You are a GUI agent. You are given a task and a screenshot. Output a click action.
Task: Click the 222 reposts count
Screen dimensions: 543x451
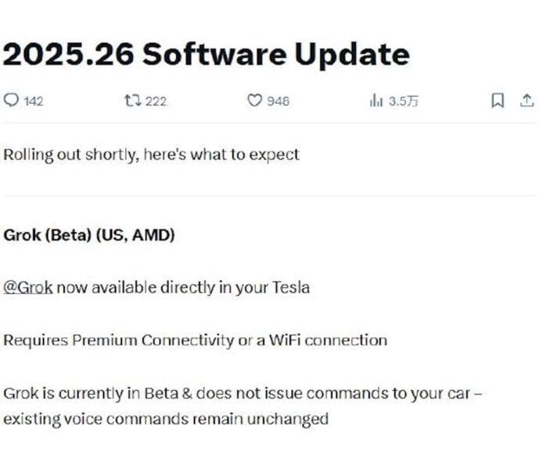pyautogui.click(x=156, y=101)
